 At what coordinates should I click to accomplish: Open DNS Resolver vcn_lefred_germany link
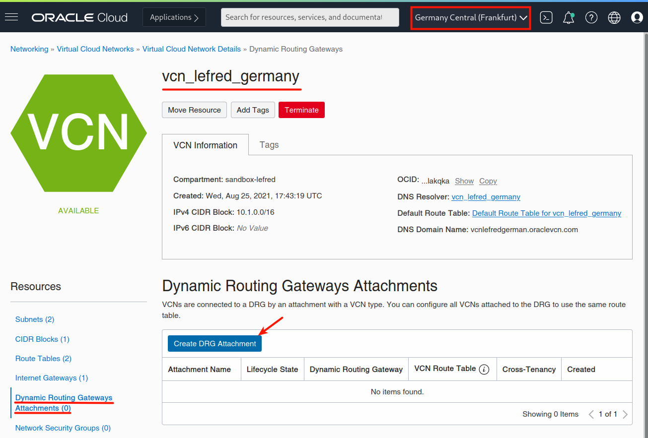(486, 197)
